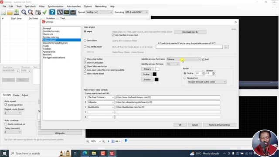Click the VLC path input field

(x=189, y=47)
